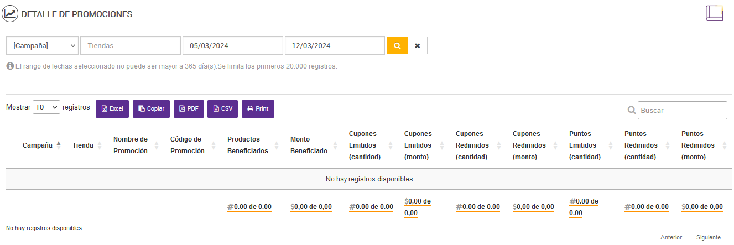This screenshot has width=734, height=245.
Task: Sort by Cupones Redimidos (cantidad) column
Action: (472, 145)
